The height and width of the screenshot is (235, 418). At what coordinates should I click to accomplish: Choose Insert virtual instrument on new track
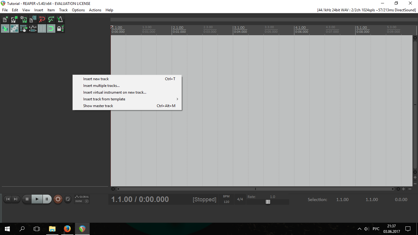(127, 92)
